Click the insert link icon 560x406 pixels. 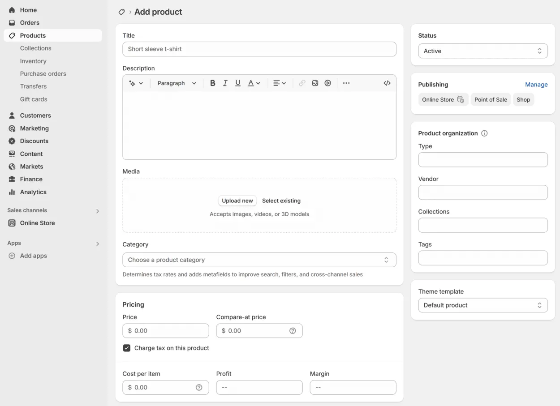(x=302, y=83)
